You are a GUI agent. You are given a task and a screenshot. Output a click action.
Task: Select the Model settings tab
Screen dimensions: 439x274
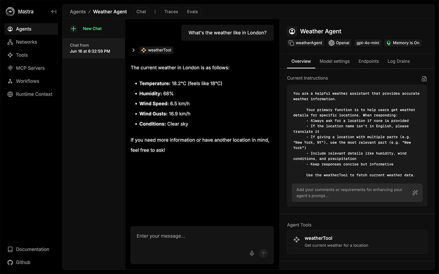point(334,61)
